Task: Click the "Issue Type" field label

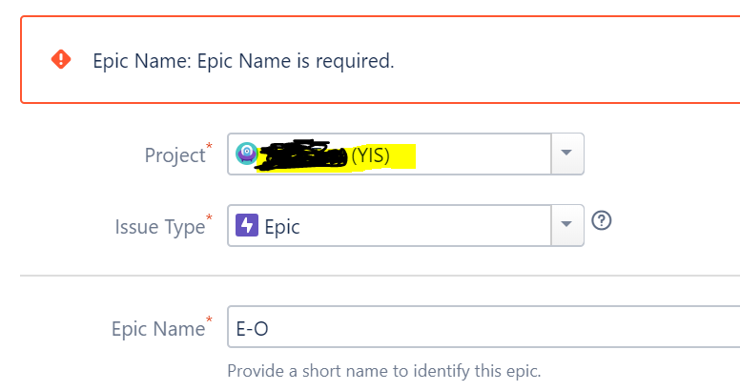Action: 159,228
